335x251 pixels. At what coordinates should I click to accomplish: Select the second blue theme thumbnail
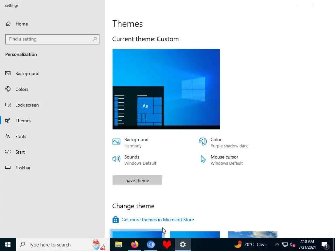pos(195,235)
